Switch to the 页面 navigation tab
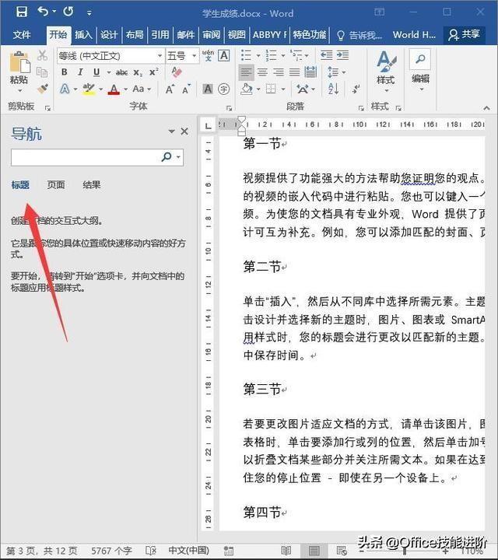This screenshot has width=498, height=560. [56, 184]
